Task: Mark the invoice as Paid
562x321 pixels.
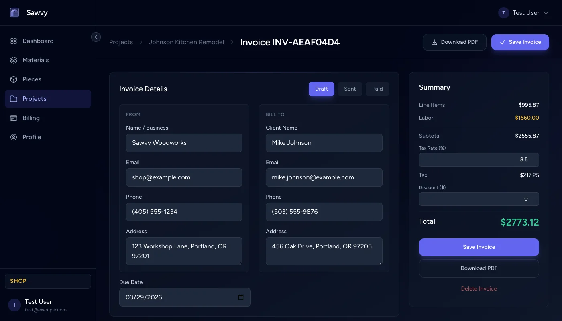Action: pyautogui.click(x=377, y=89)
